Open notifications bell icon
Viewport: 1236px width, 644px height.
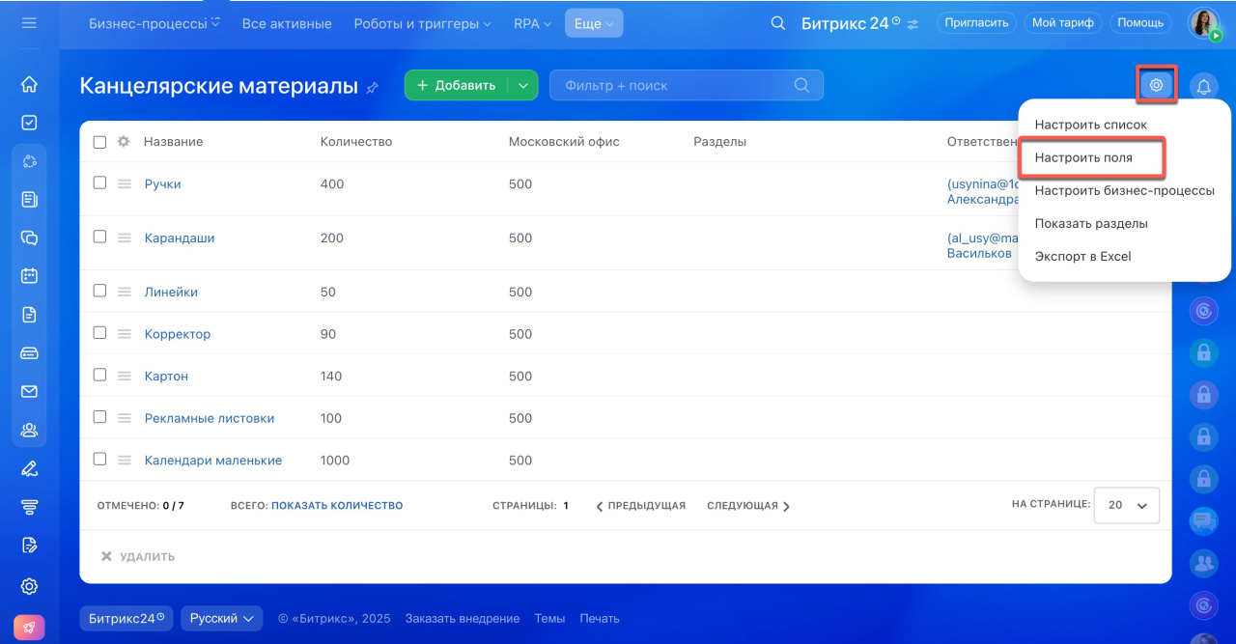coord(1203,87)
